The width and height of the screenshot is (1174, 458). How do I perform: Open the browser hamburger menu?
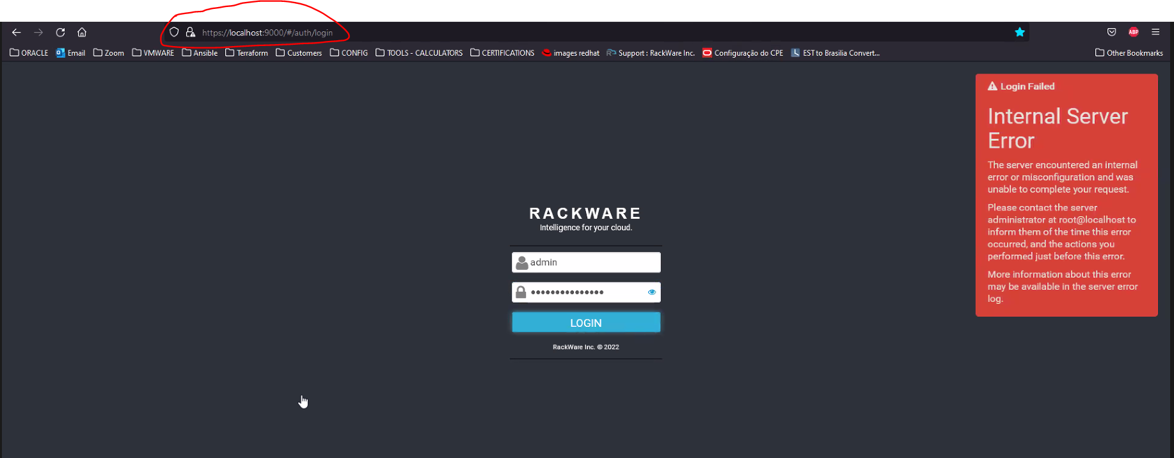pyautogui.click(x=1155, y=32)
